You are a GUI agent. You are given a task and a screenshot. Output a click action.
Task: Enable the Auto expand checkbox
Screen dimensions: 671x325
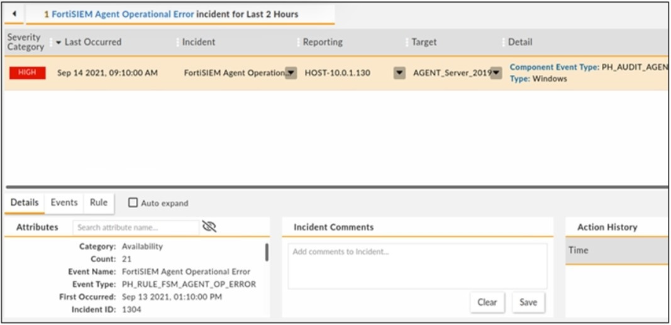133,203
